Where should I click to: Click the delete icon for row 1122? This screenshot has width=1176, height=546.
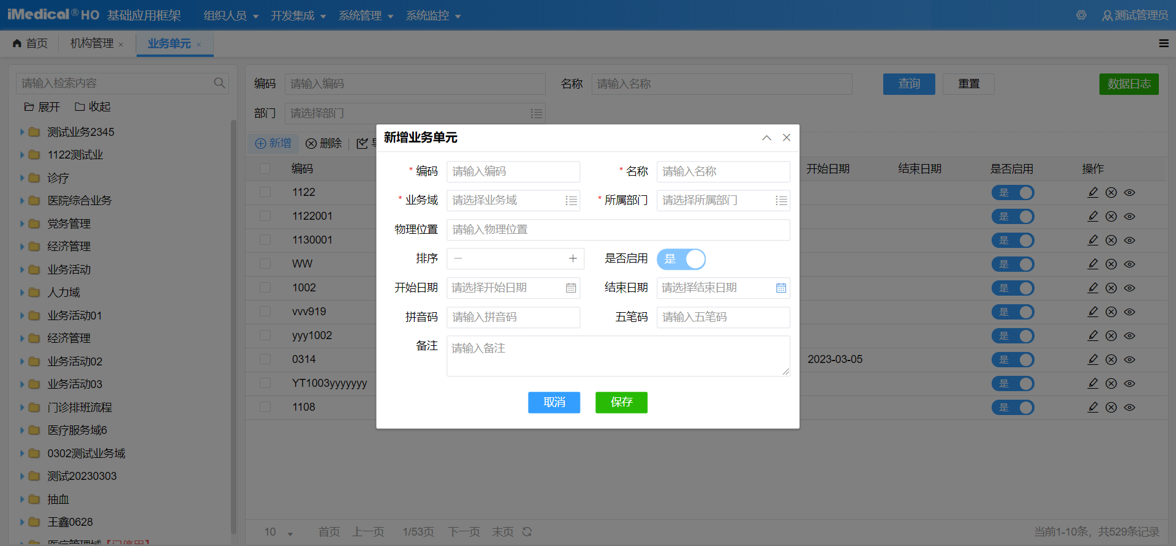click(1111, 193)
